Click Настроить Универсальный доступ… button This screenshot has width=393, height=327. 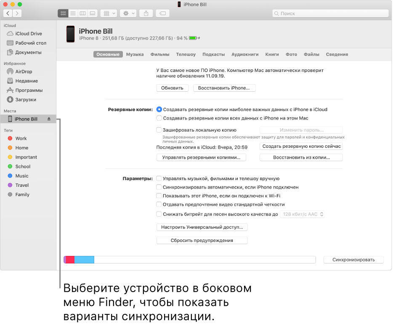tap(202, 227)
